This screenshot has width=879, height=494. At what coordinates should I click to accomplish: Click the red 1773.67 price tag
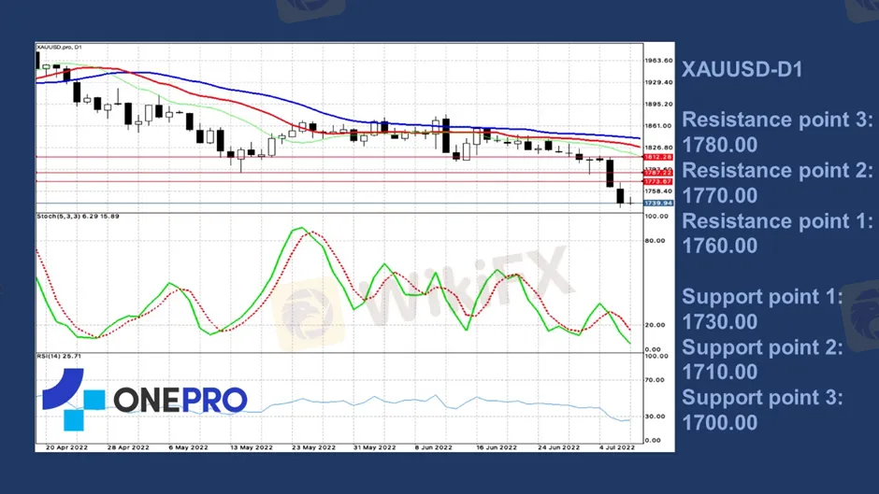[x=658, y=181]
